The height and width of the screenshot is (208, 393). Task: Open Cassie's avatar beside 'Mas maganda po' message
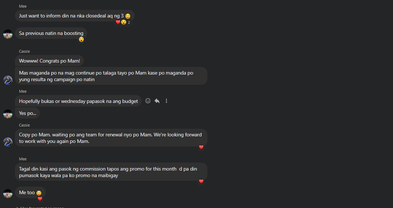coord(8,80)
